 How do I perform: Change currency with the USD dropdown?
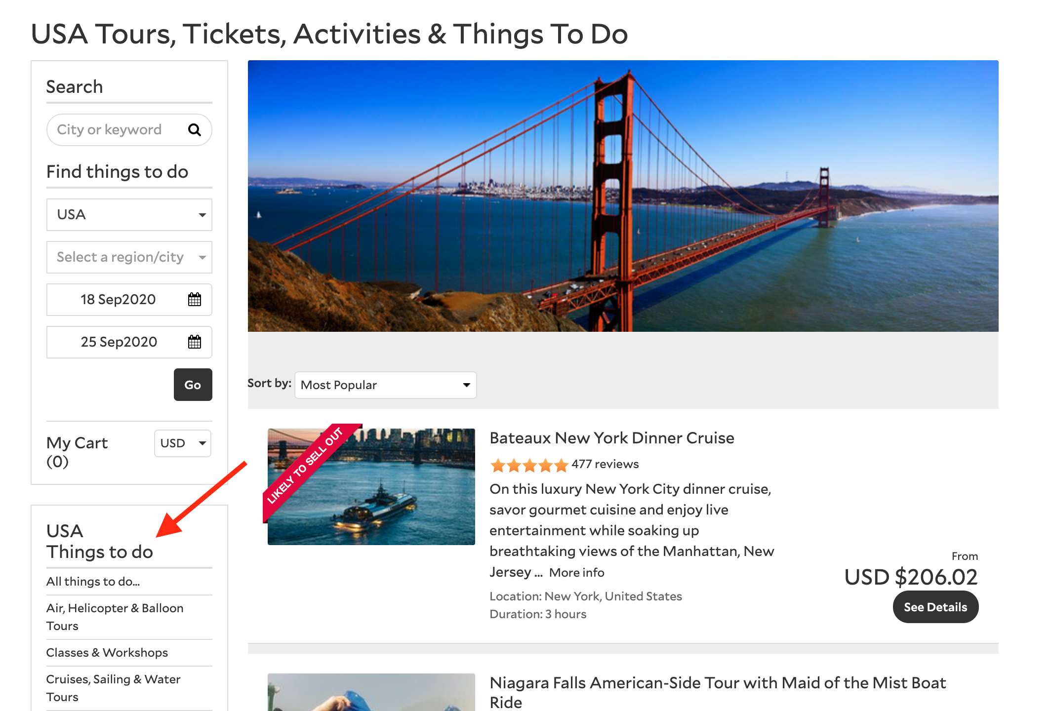(x=183, y=443)
